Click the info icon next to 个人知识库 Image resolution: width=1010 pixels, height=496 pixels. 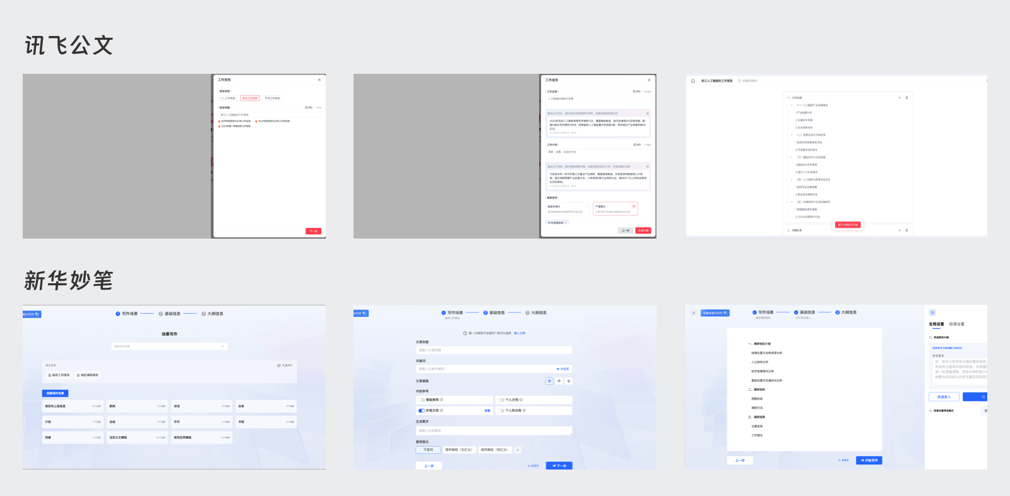pyautogui.click(x=524, y=410)
